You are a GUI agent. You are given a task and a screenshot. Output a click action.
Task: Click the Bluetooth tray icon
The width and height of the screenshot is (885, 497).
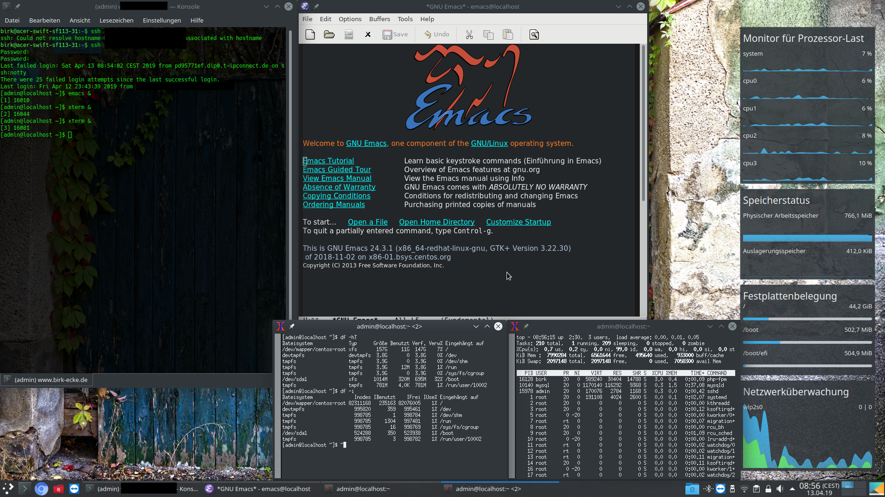[709, 489]
